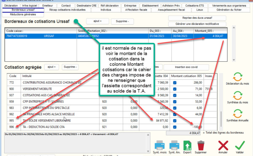Click the Déclaration du mois refresh icon
The width and height of the screenshot is (253, 156).
coord(237,77)
